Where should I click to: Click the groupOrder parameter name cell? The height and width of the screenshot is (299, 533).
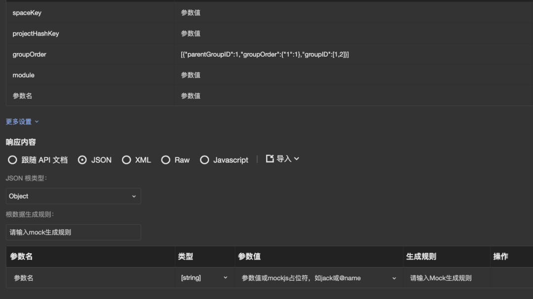tap(90, 54)
